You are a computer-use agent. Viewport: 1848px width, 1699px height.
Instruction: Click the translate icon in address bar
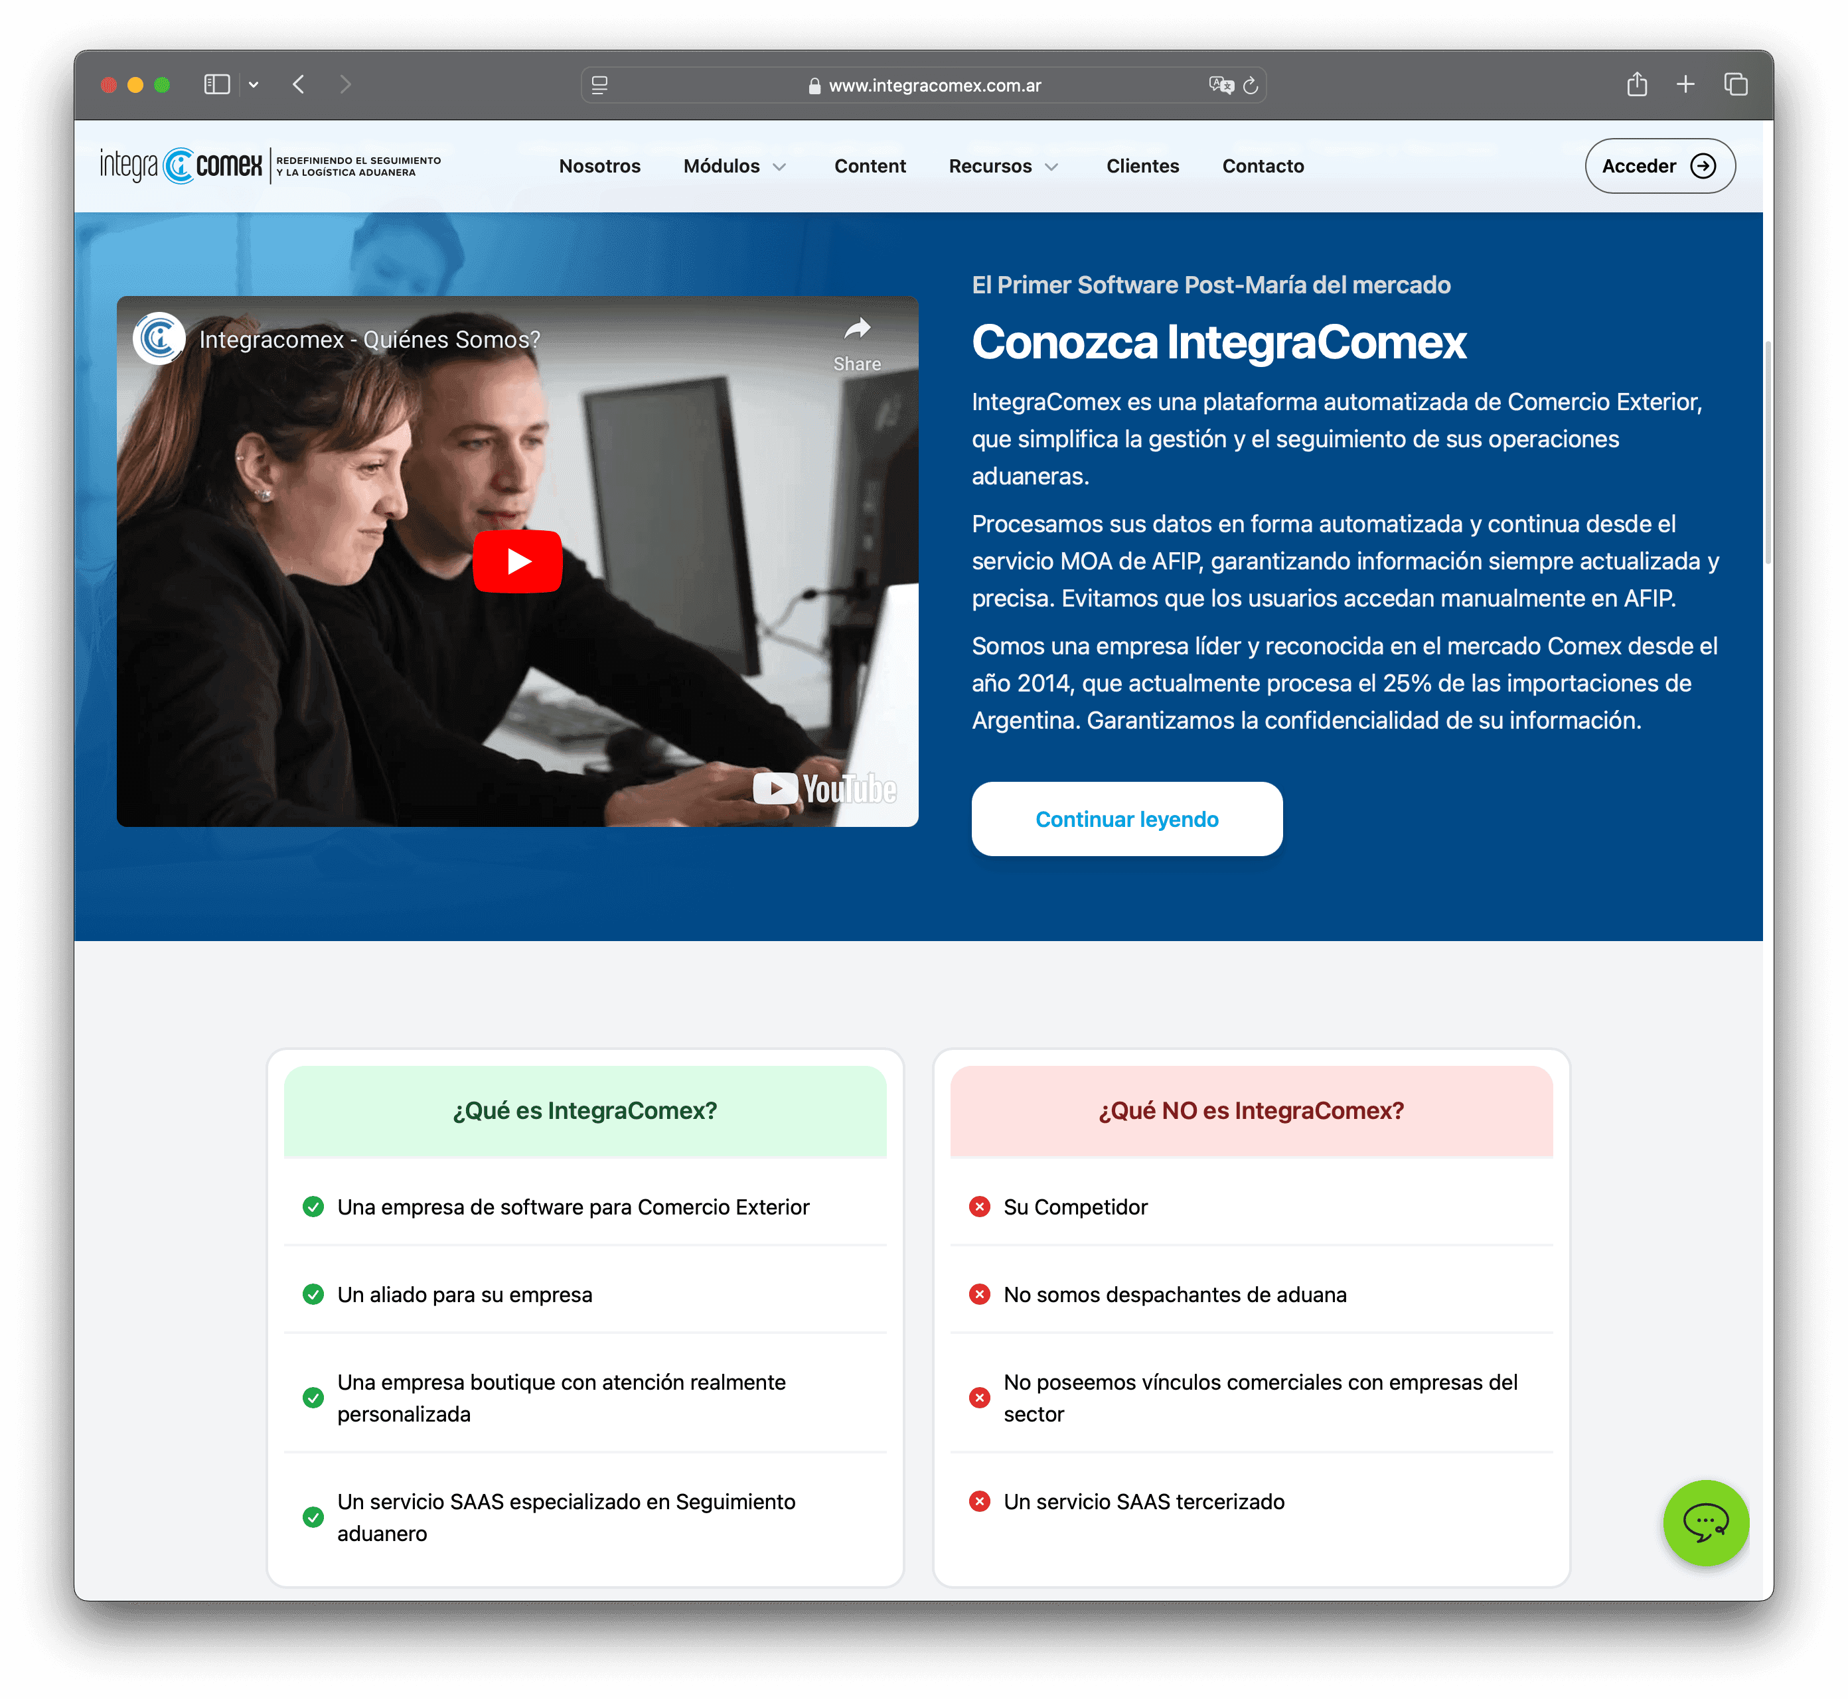[1221, 86]
